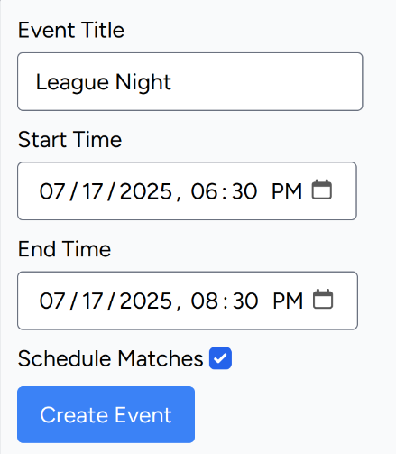Select the year 2025 in End Time

tap(146, 301)
